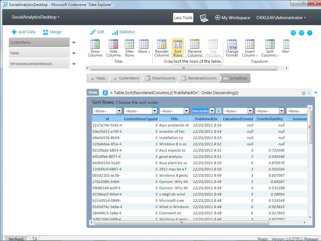Toggle visibility of ContentItems resource

[74, 42]
